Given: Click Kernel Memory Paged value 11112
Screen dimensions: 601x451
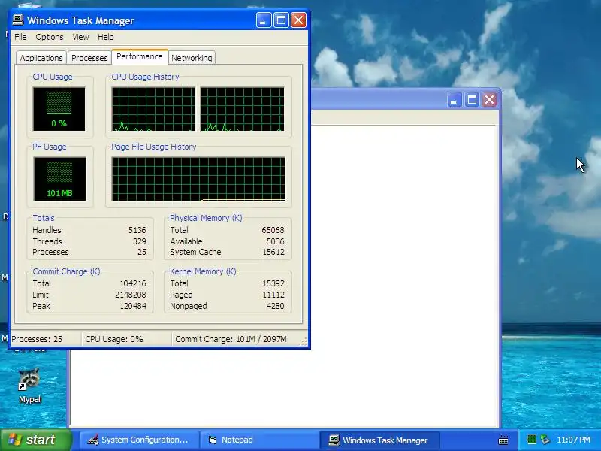Looking at the screenshot, I should [x=273, y=295].
